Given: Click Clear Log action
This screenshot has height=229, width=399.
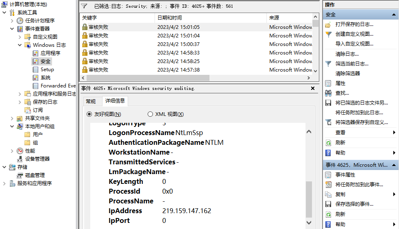Looking at the screenshot, I should click(x=347, y=54).
